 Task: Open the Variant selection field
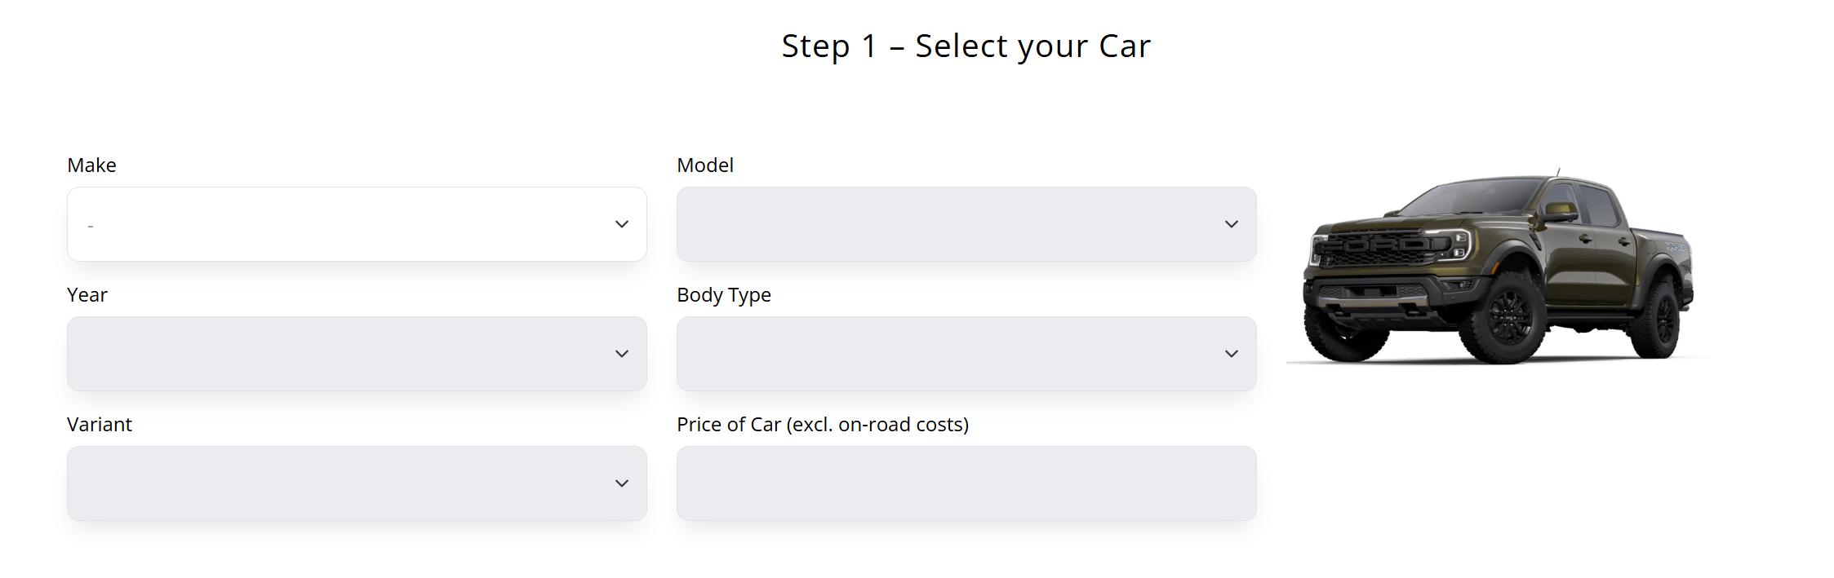357,483
